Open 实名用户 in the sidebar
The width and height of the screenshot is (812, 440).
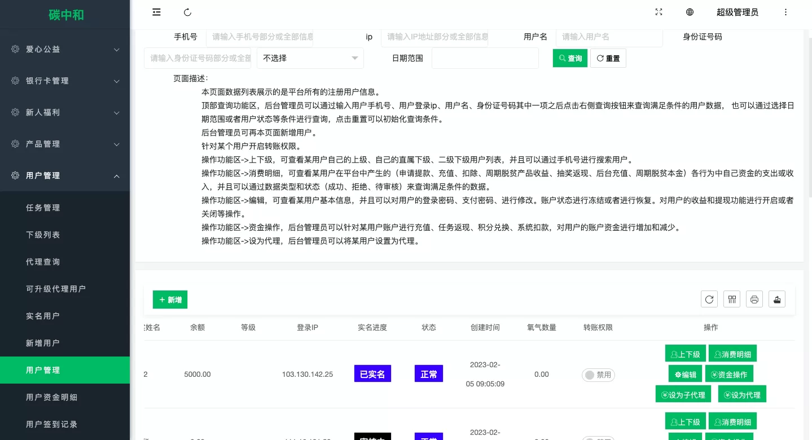tap(43, 316)
